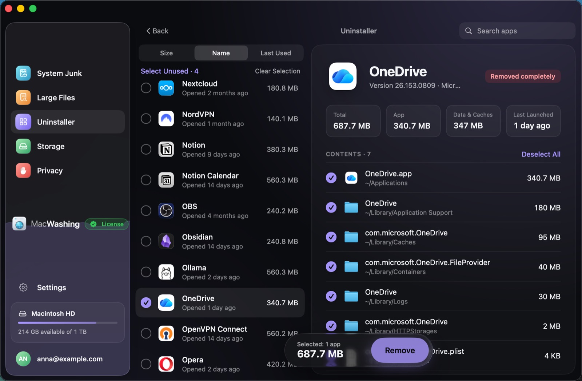Click the Application Support OneDrive folder icon
This screenshot has height=381, width=582.
(x=351, y=207)
